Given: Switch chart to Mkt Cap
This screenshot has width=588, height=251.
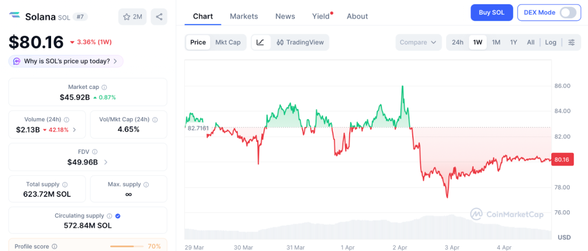Looking at the screenshot, I should click(x=228, y=42).
